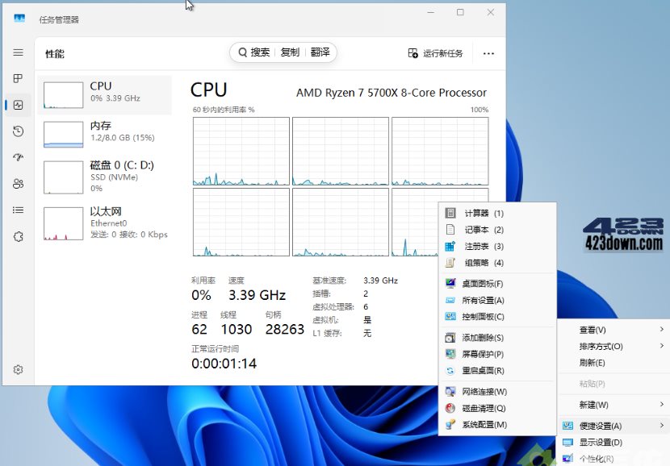Open the Processes view in the sidebar
Viewport: 670px width, 466px height.
click(18, 78)
